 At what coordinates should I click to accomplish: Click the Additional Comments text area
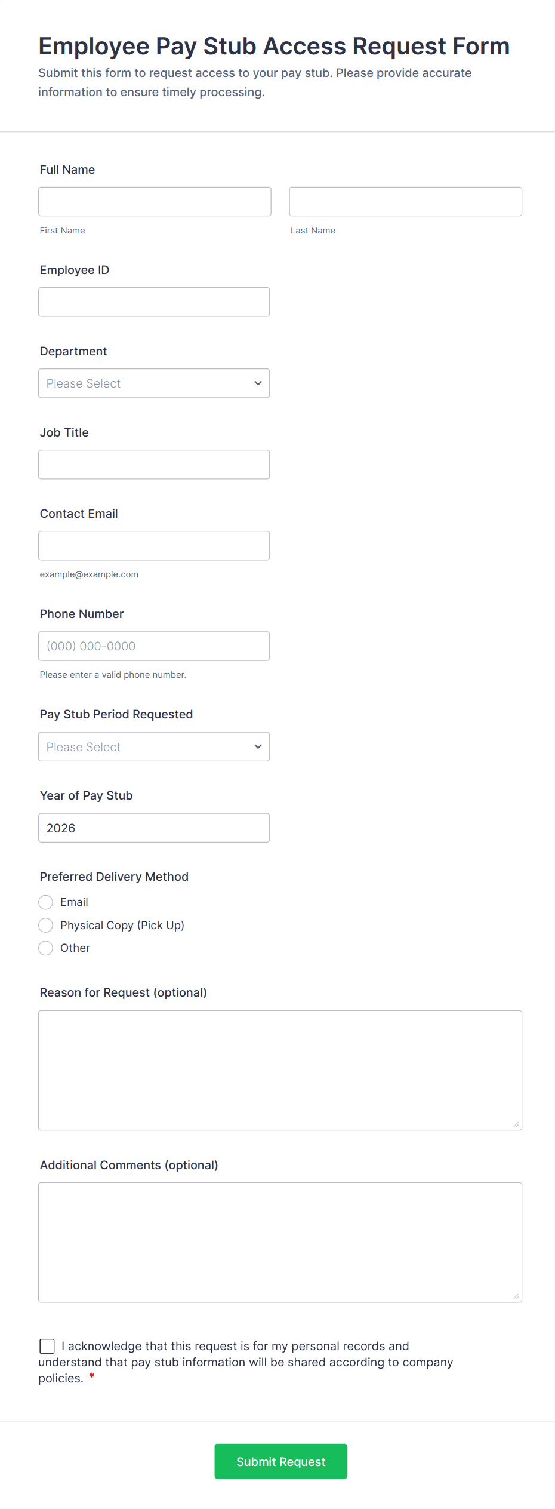pyautogui.click(x=280, y=1242)
